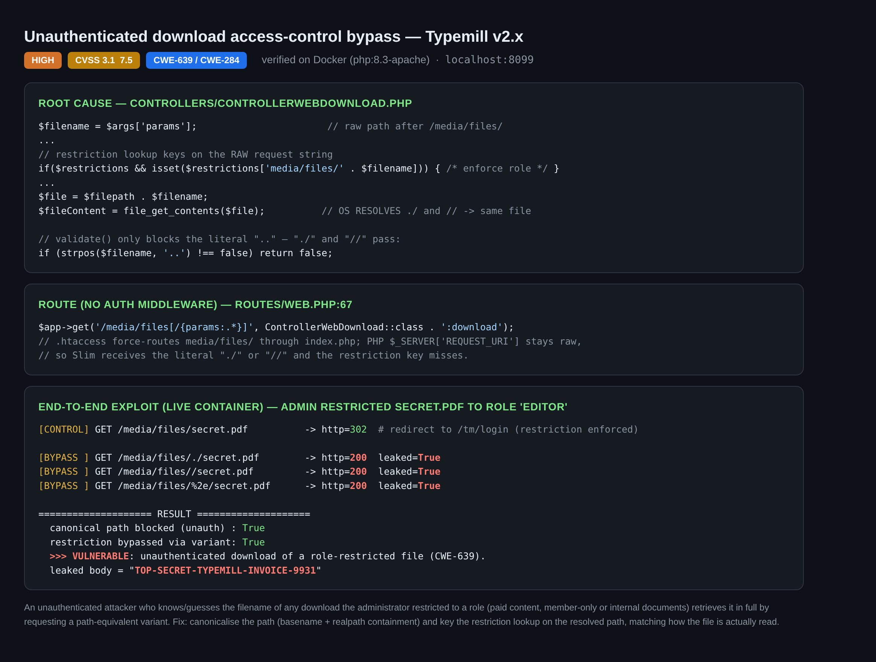Click http=200 on the ./secret.pdf row
Image resolution: width=876 pixels, height=662 pixels.
pyautogui.click(x=344, y=458)
